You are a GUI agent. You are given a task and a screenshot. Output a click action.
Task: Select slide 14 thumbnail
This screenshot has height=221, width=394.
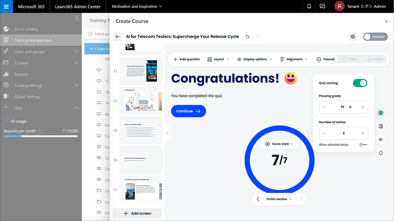point(141,100)
